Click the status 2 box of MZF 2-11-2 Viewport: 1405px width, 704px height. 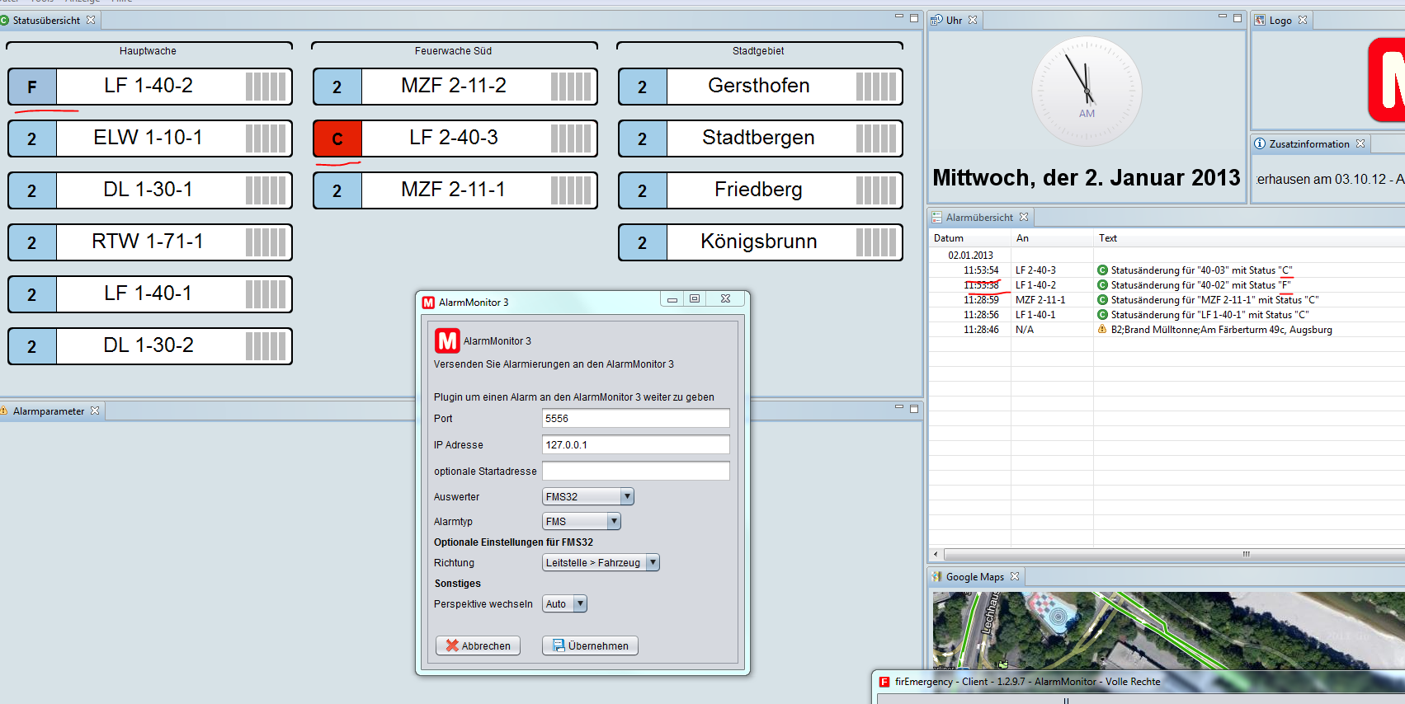[x=337, y=87]
